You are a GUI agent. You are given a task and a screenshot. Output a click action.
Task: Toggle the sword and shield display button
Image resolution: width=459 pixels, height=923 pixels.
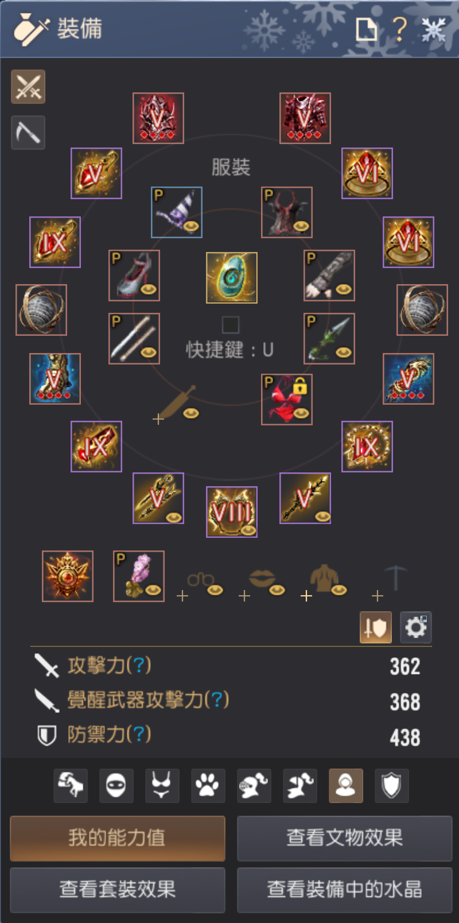click(376, 627)
